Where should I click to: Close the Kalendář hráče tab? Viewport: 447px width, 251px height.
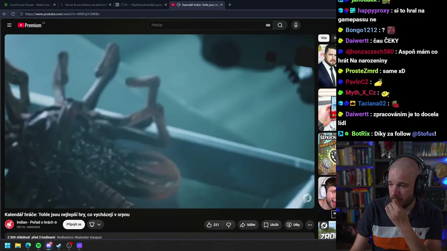(x=221, y=5)
